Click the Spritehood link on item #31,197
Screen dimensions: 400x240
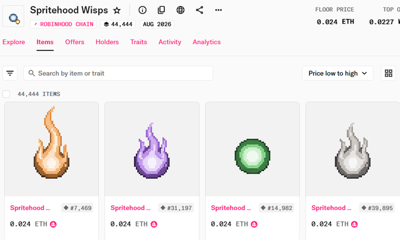[x=131, y=208]
